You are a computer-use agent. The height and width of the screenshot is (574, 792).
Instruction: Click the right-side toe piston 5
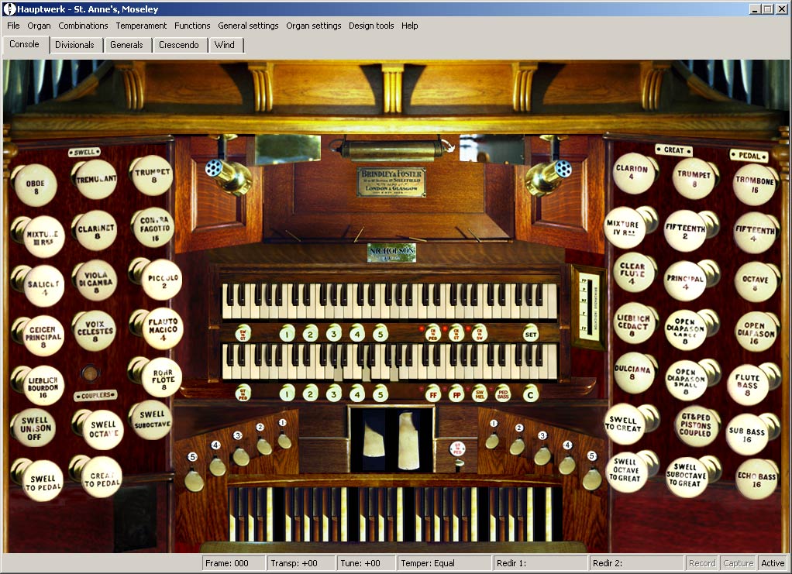pos(591,479)
